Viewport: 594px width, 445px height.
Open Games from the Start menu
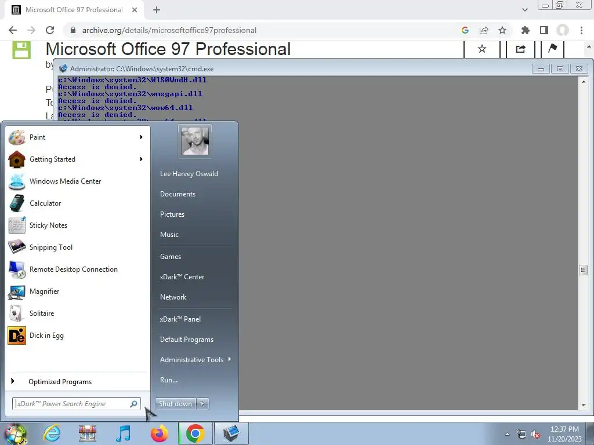click(171, 257)
